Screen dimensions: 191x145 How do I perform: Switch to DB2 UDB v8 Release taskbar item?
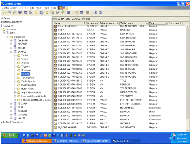[x=37, y=141]
